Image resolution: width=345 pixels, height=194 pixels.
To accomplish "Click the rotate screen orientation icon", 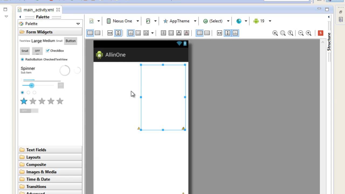I will [148, 21].
